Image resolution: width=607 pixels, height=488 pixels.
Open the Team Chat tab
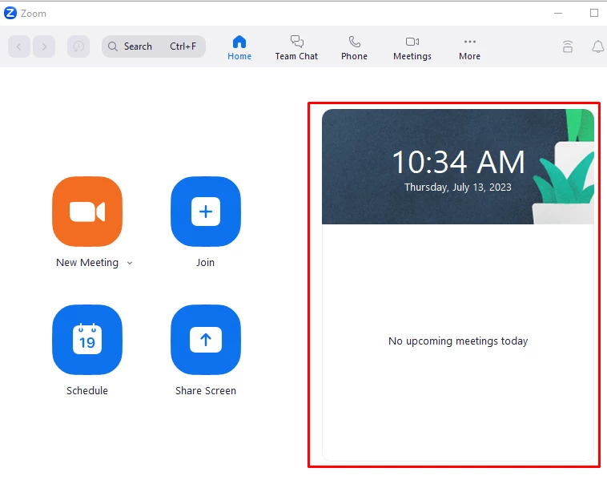(x=296, y=47)
